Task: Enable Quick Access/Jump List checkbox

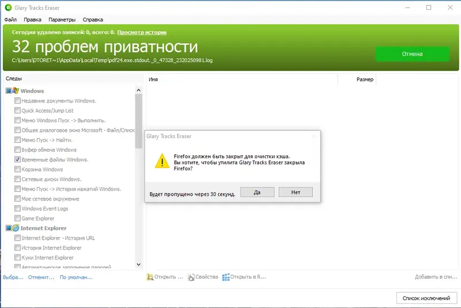Action: tap(17, 111)
